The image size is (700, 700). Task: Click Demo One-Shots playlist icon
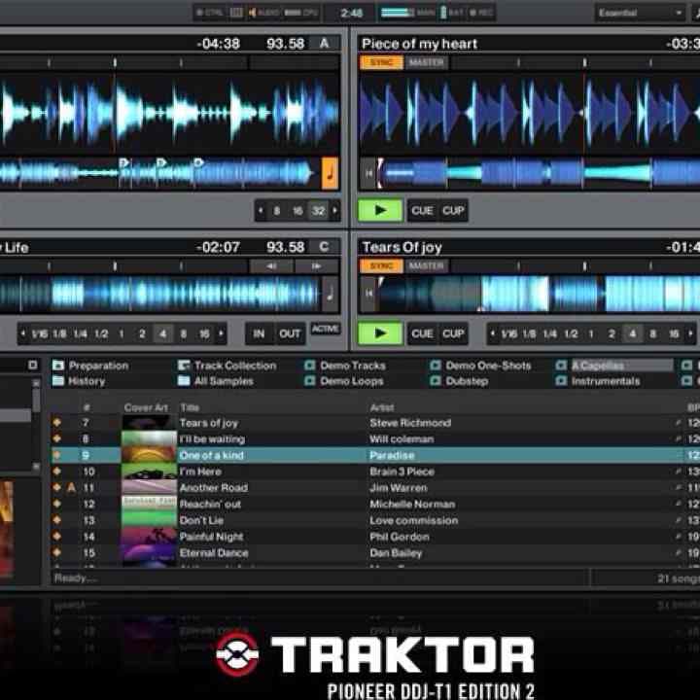pos(435,366)
